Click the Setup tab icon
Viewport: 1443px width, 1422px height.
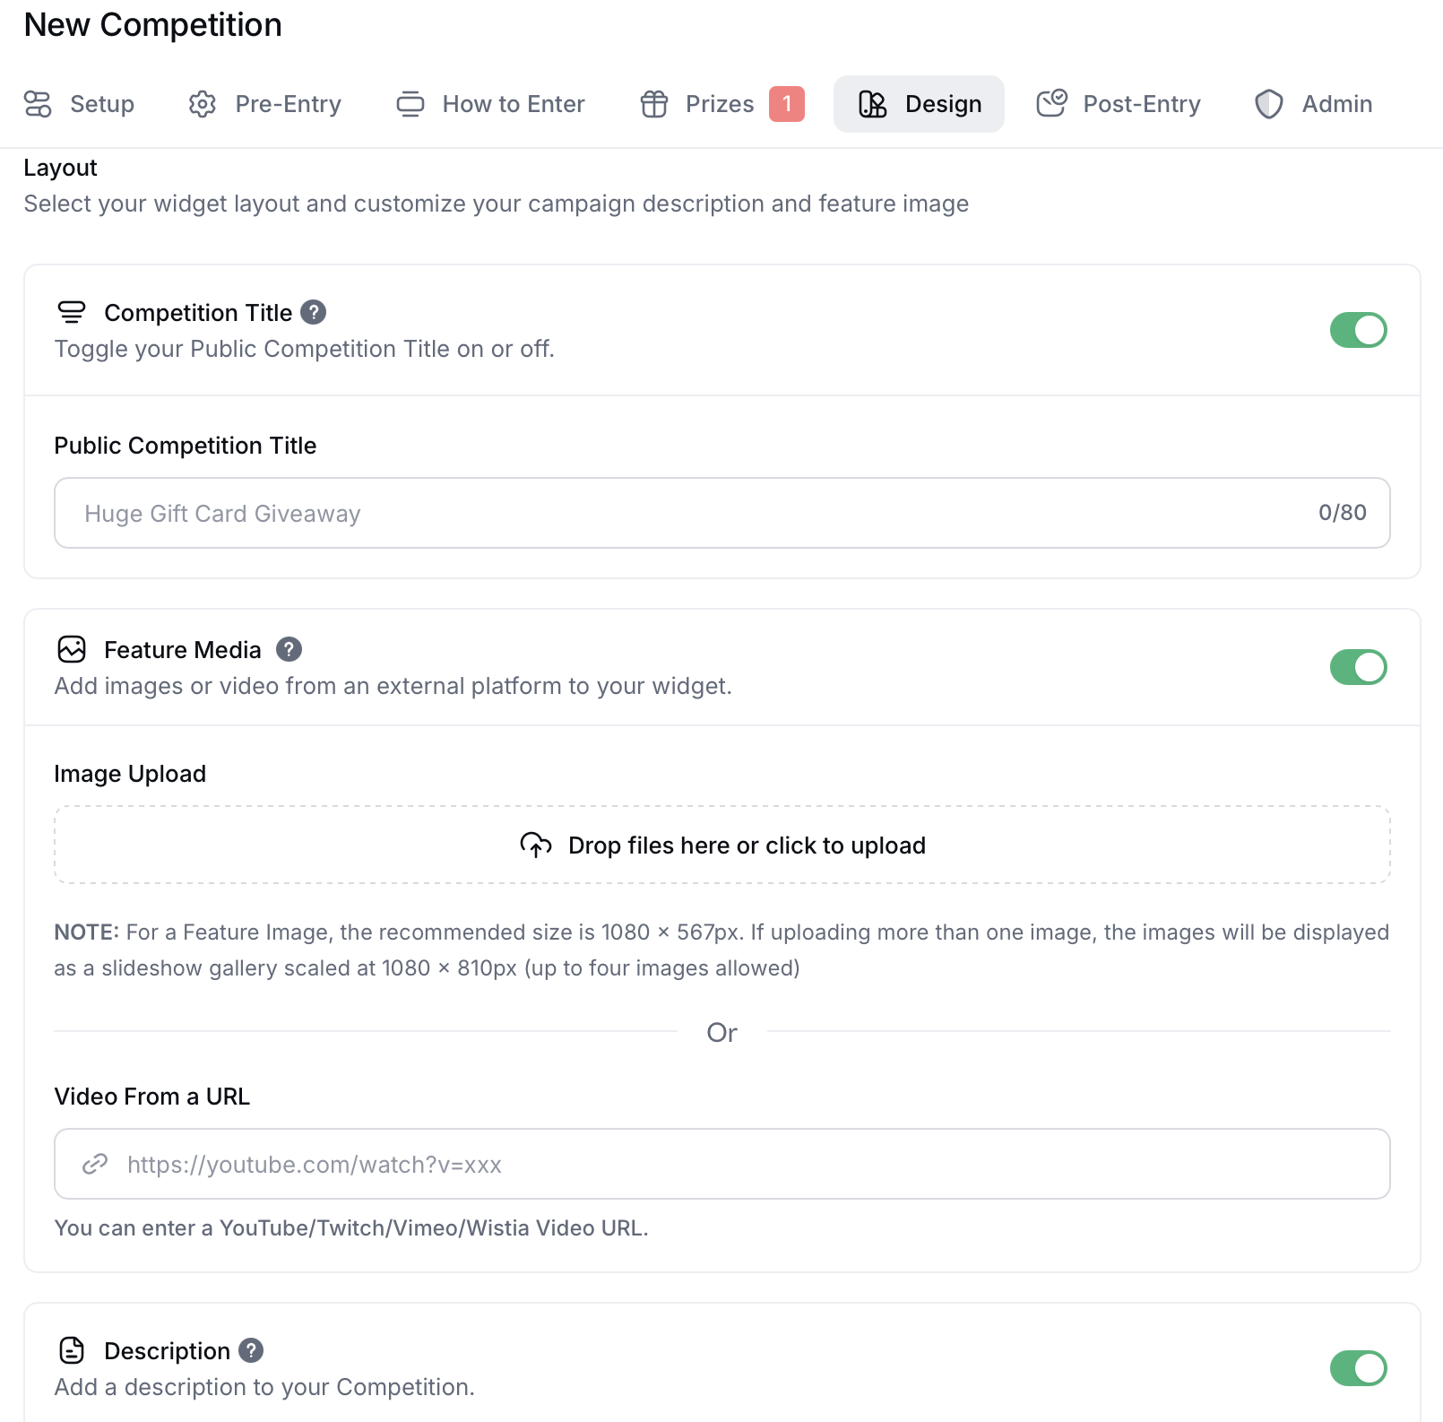click(x=38, y=104)
